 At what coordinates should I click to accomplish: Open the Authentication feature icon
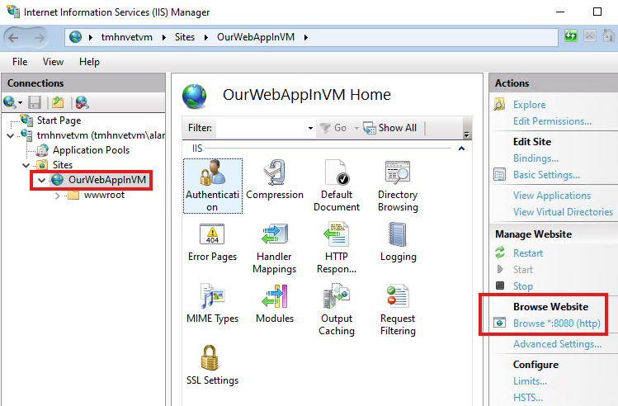pos(212,186)
